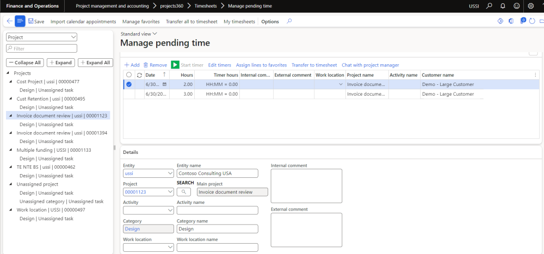Click the tree Filter input field
Screen dimensions: 544x254
(x=42, y=48)
